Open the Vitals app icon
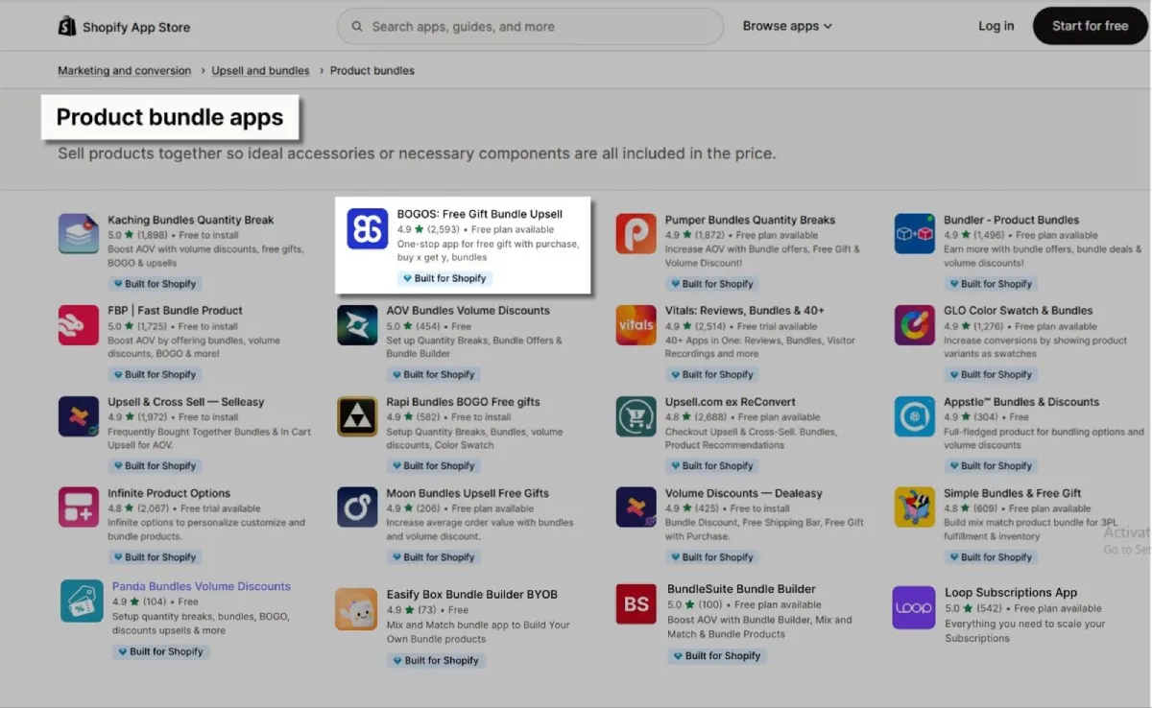 pos(636,325)
